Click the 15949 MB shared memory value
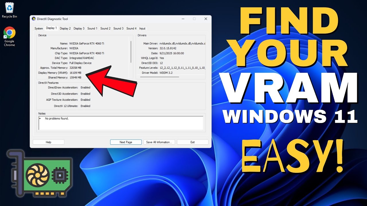Image resolution: width=367 pixels, height=206 pixels. pyautogui.click(x=75, y=78)
